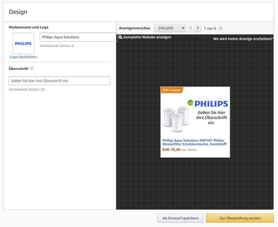Screen dimensions: 278x227
Task: Open Komplette Website anzeigen link
Action: point(147,37)
